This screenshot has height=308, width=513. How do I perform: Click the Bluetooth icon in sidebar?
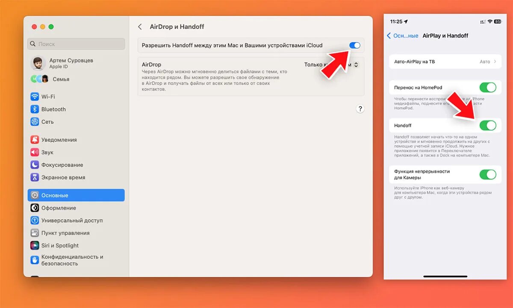(x=35, y=109)
